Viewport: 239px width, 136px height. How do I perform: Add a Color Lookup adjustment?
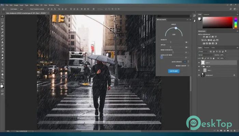[217, 40]
